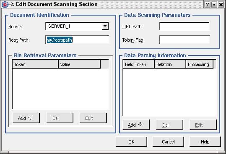The height and width of the screenshot is (154, 226).
Task: Open the window menu icon in title bar
Action: [x=5, y=5]
